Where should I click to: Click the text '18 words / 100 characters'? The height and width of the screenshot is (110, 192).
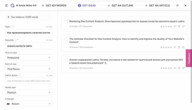point(81,47)
